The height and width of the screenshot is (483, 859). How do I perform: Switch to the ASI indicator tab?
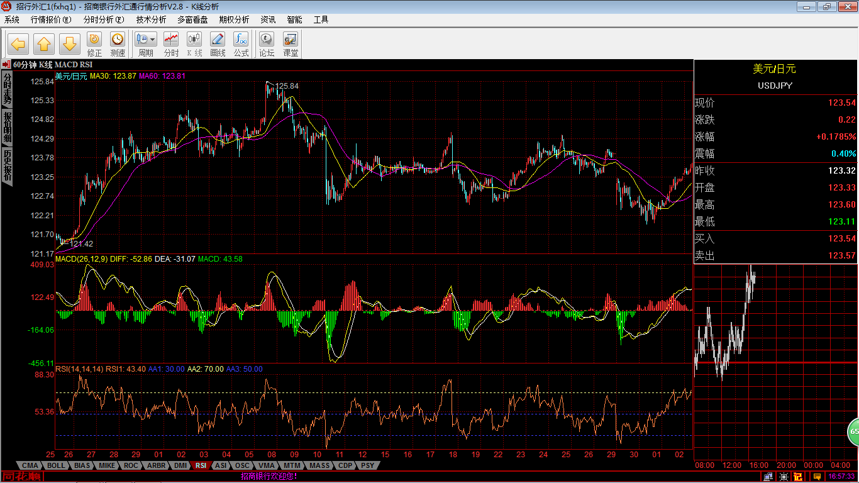pos(220,465)
